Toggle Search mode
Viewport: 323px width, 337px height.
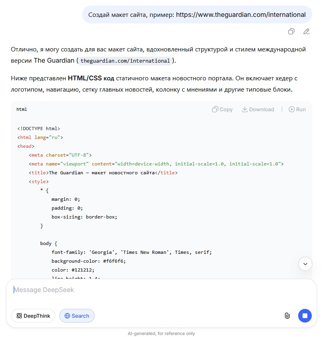tap(77, 316)
